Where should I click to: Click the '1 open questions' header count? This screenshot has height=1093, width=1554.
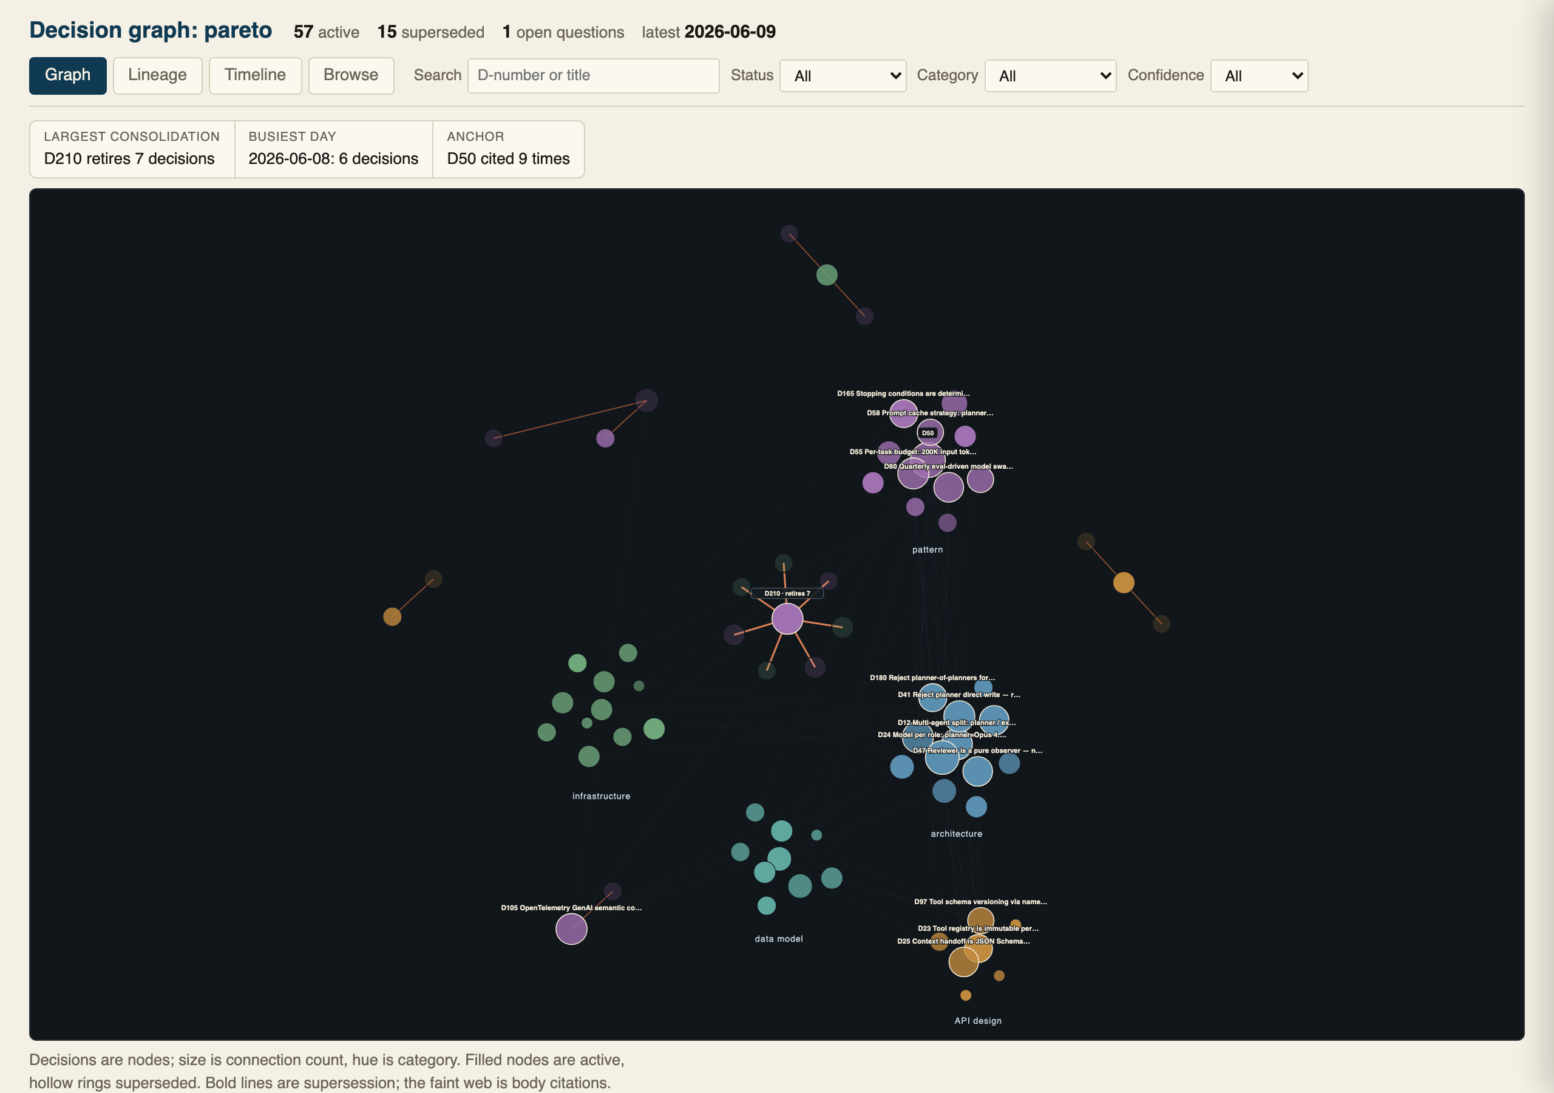point(563,32)
